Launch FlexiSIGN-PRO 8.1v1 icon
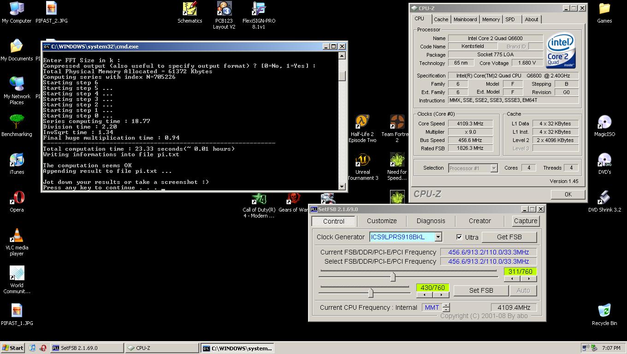This screenshot has width=627, height=354. (x=259, y=15)
